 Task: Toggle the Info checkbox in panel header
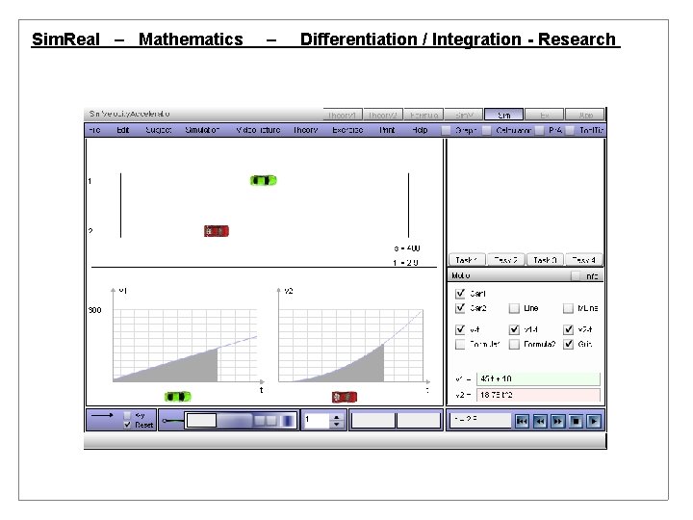coord(576,276)
